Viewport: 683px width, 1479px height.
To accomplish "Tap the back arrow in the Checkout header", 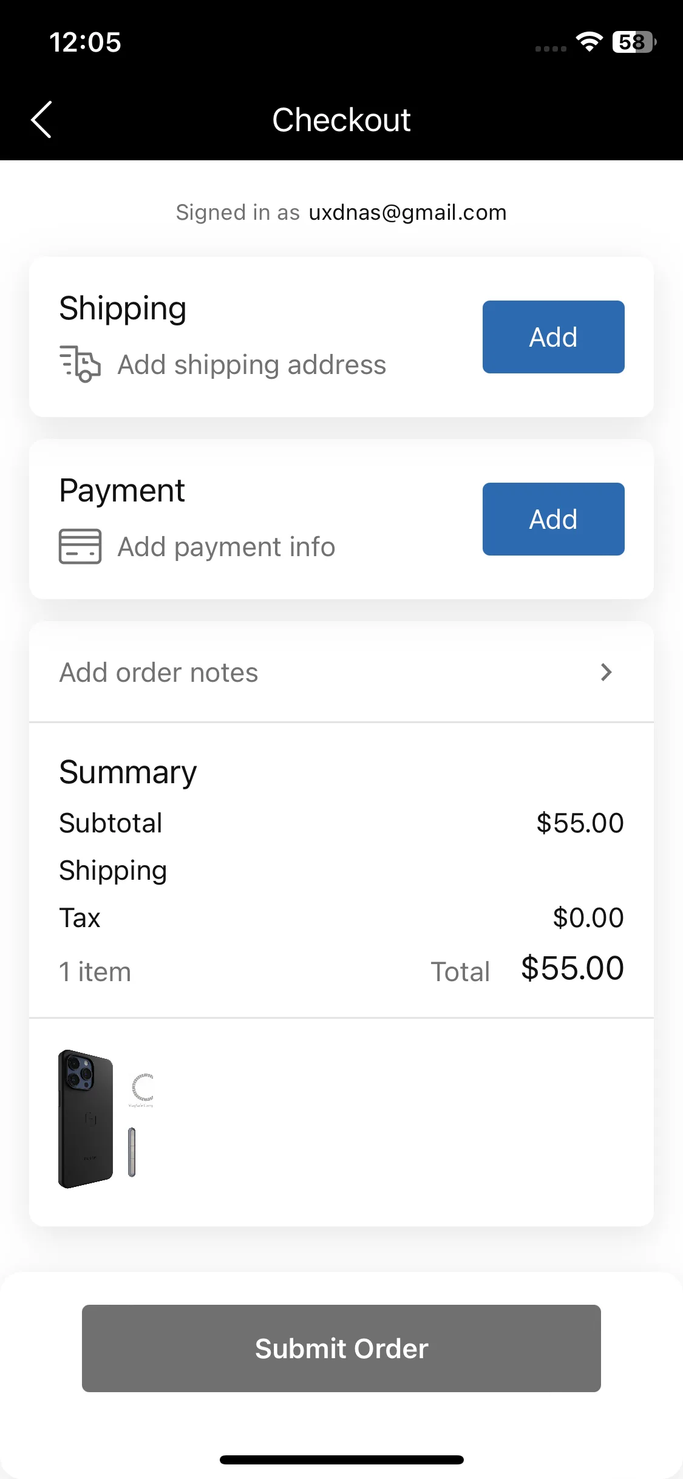I will pyautogui.click(x=41, y=120).
